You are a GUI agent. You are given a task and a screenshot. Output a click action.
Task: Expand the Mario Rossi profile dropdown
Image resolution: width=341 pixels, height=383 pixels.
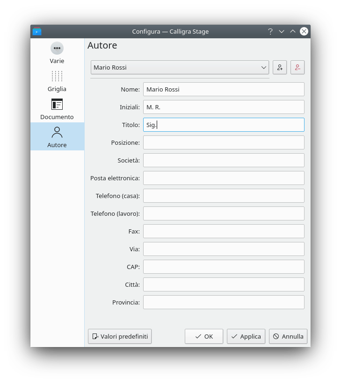(x=180, y=67)
